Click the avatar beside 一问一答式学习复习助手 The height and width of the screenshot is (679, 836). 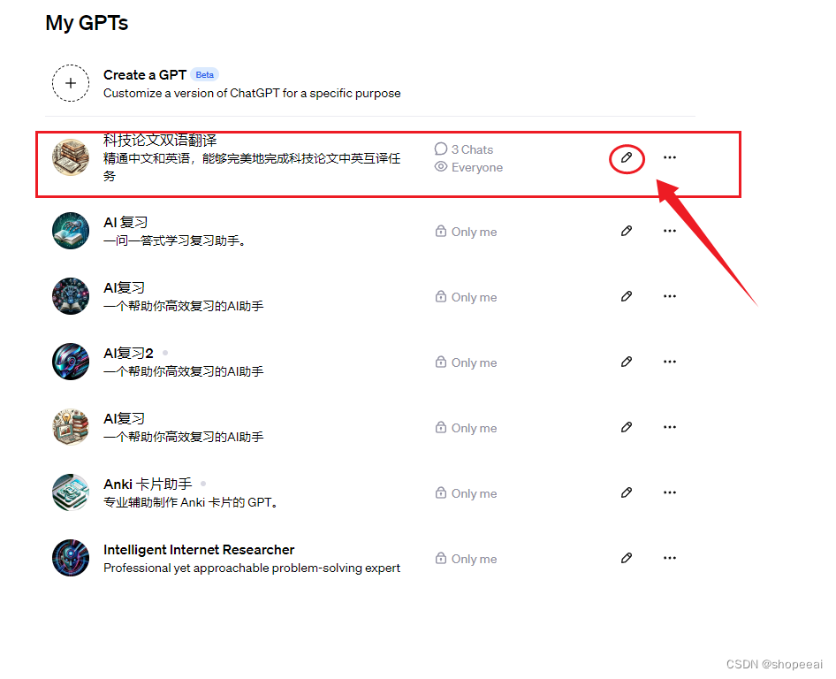[x=71, y=231]
